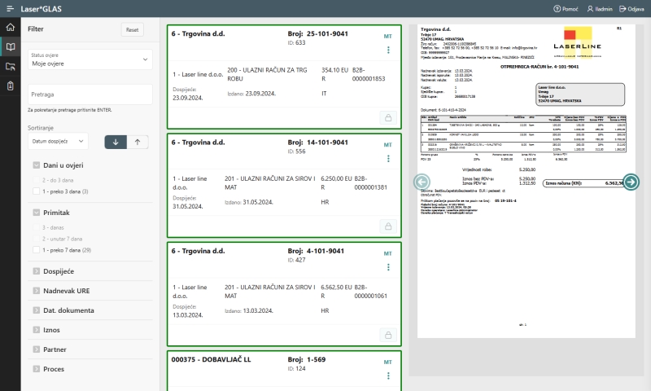Check the '1 - preko 7 dana (29)' checkbox
651x391 pixels.
36,250
